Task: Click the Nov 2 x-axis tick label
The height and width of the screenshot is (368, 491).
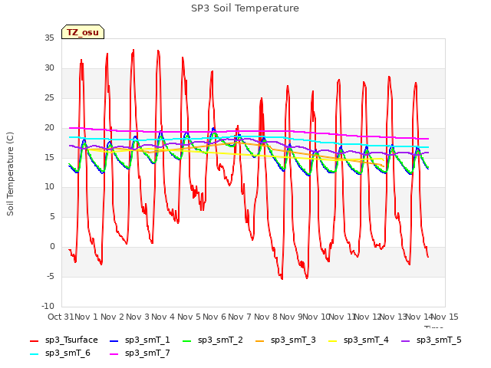Action: coord(112,317)
